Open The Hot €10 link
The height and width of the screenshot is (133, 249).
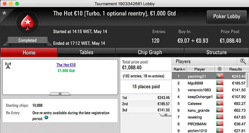pos(66,65)
